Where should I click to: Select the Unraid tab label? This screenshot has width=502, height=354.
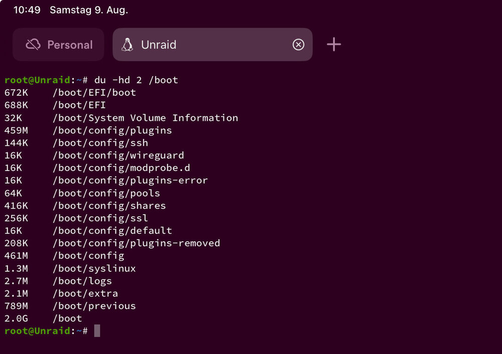[159, 45]
